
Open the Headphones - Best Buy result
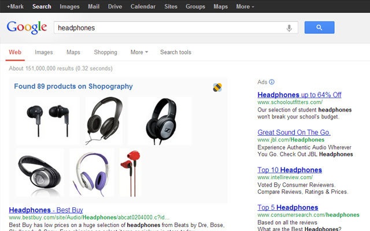pos(46,210)
